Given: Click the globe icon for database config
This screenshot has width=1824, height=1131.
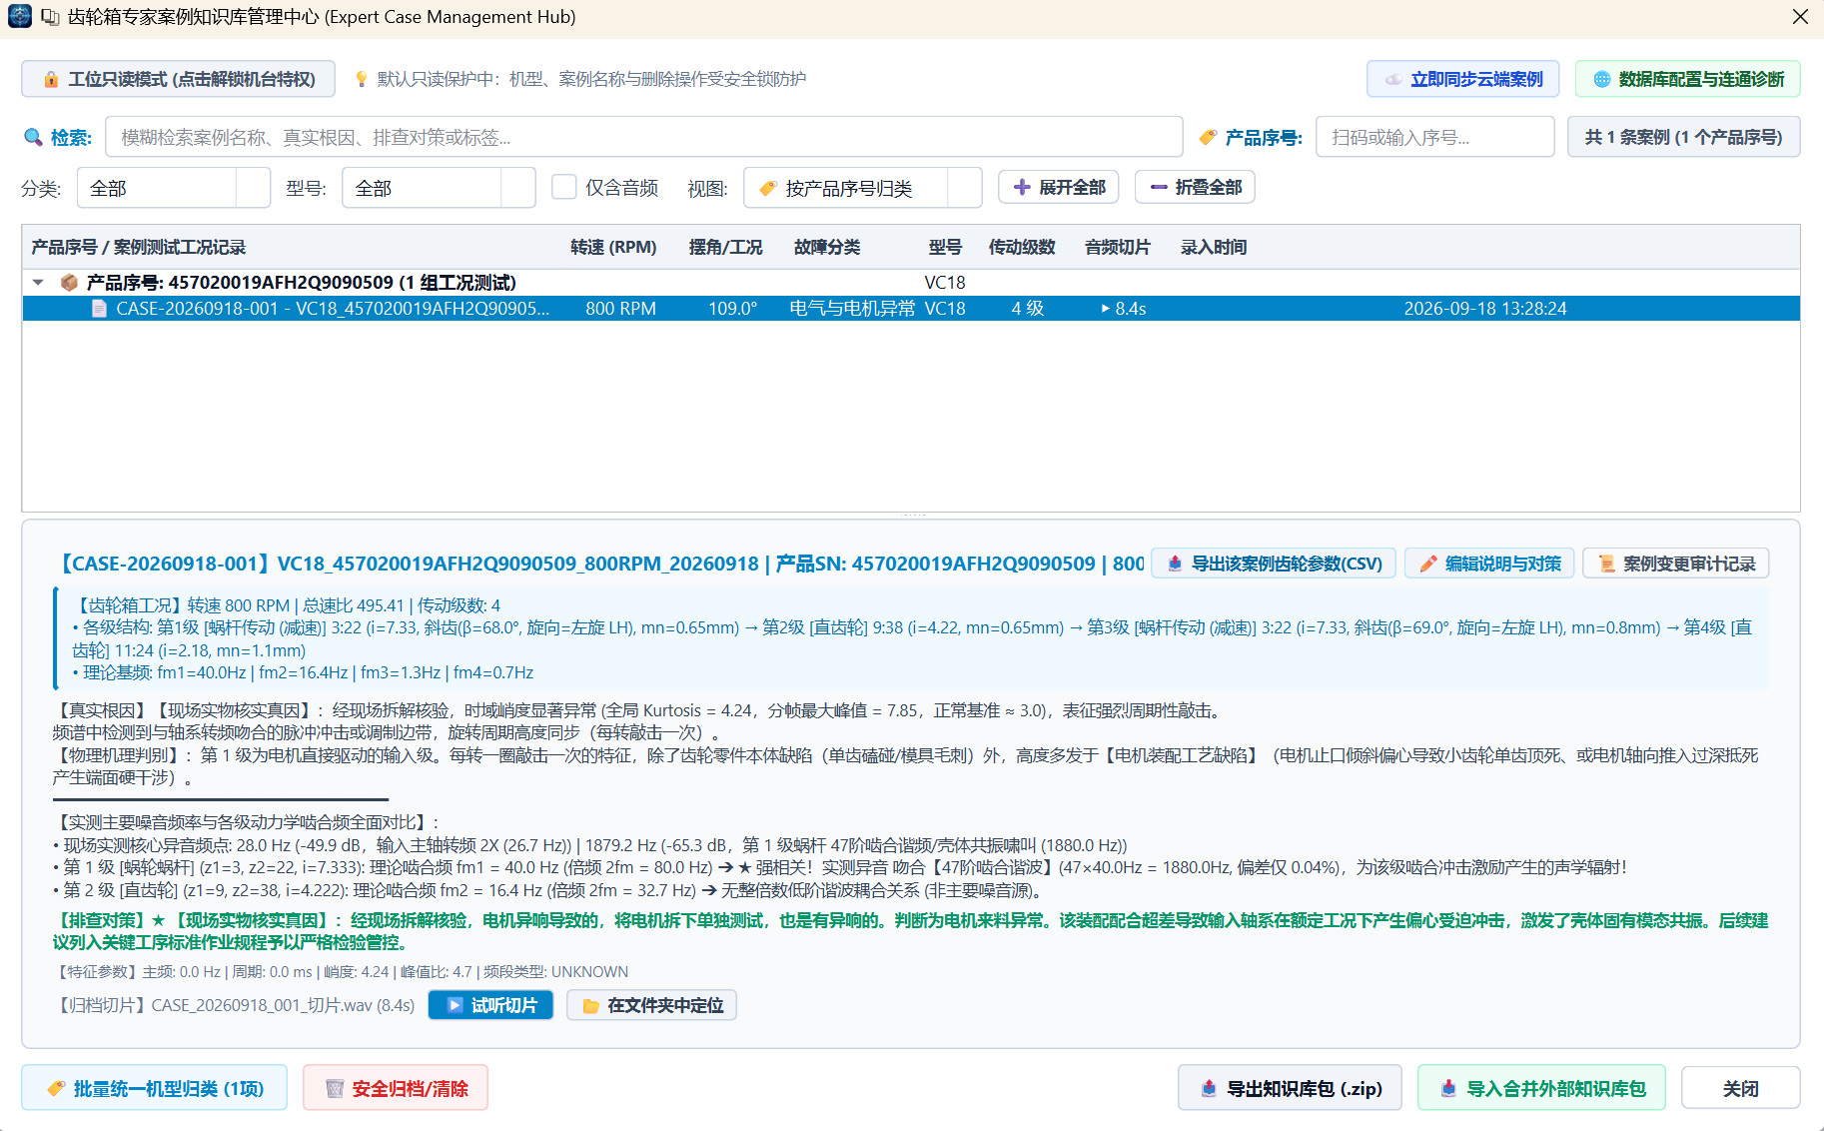Looking at the screenshot, I should tap(1601, 80).
